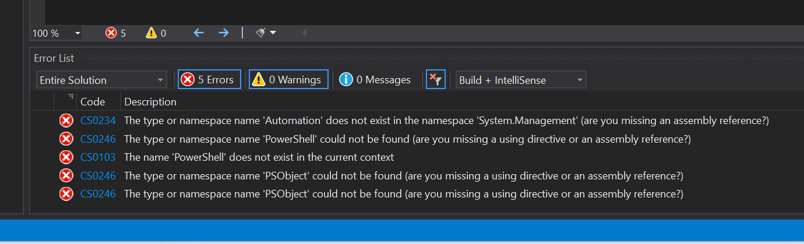Image resolution: width=804 pixels, height=244 pixels.
Task: Navigate forward with the right arrow
Action: [224, 33]
